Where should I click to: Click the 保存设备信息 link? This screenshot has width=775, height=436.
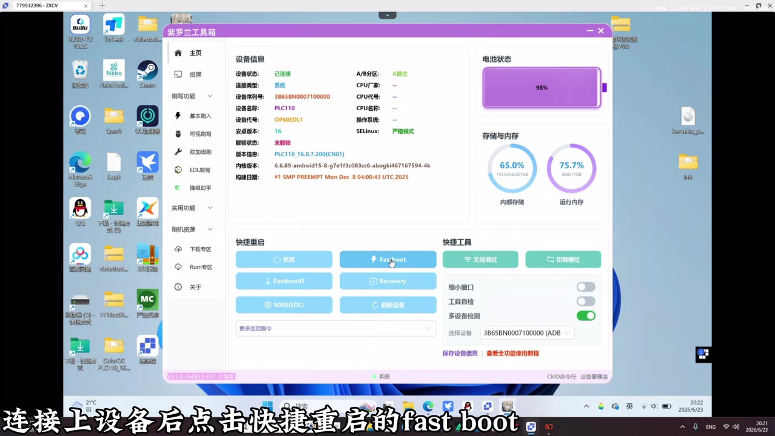(460, 354)
